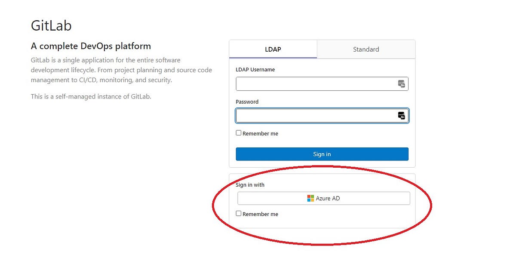Sign in with Azure AD

pos(323,198)
